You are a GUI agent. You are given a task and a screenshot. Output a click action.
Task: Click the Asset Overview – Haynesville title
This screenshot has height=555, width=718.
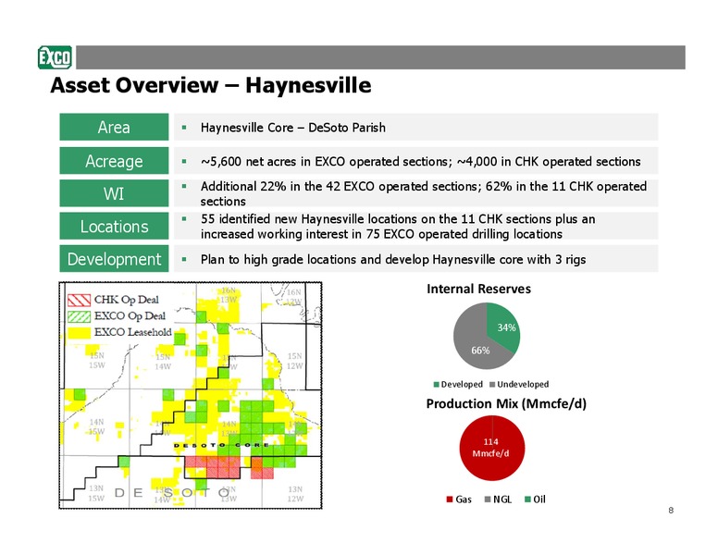(x=211, y=85)
